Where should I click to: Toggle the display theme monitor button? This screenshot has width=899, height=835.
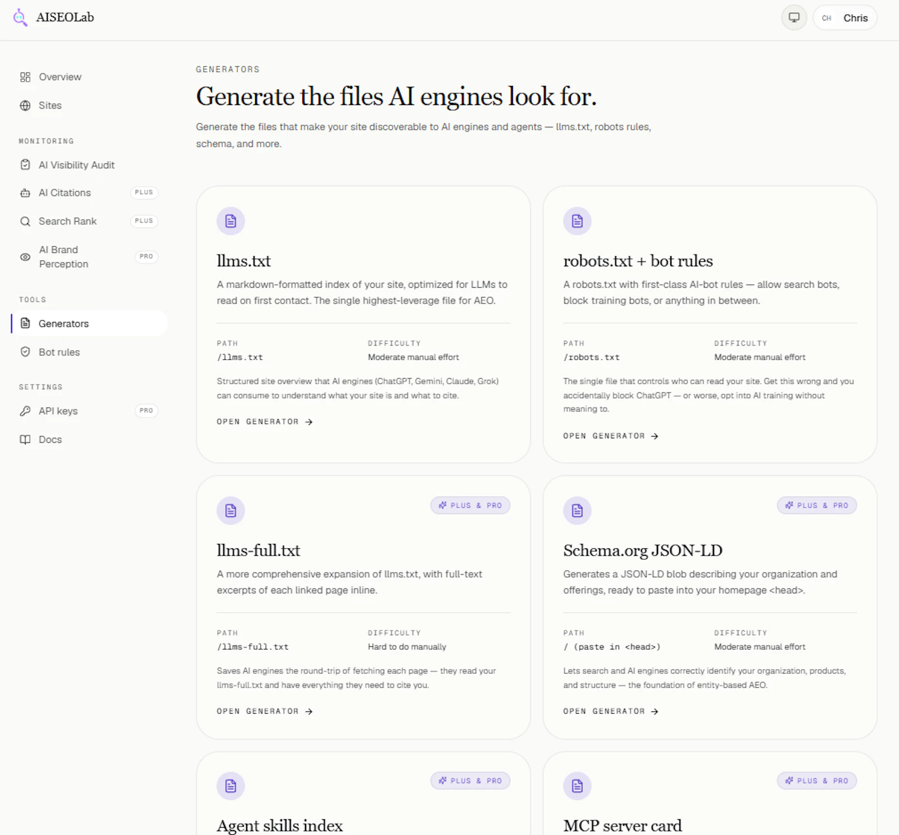pyautogui.click(x=794, y=18)
